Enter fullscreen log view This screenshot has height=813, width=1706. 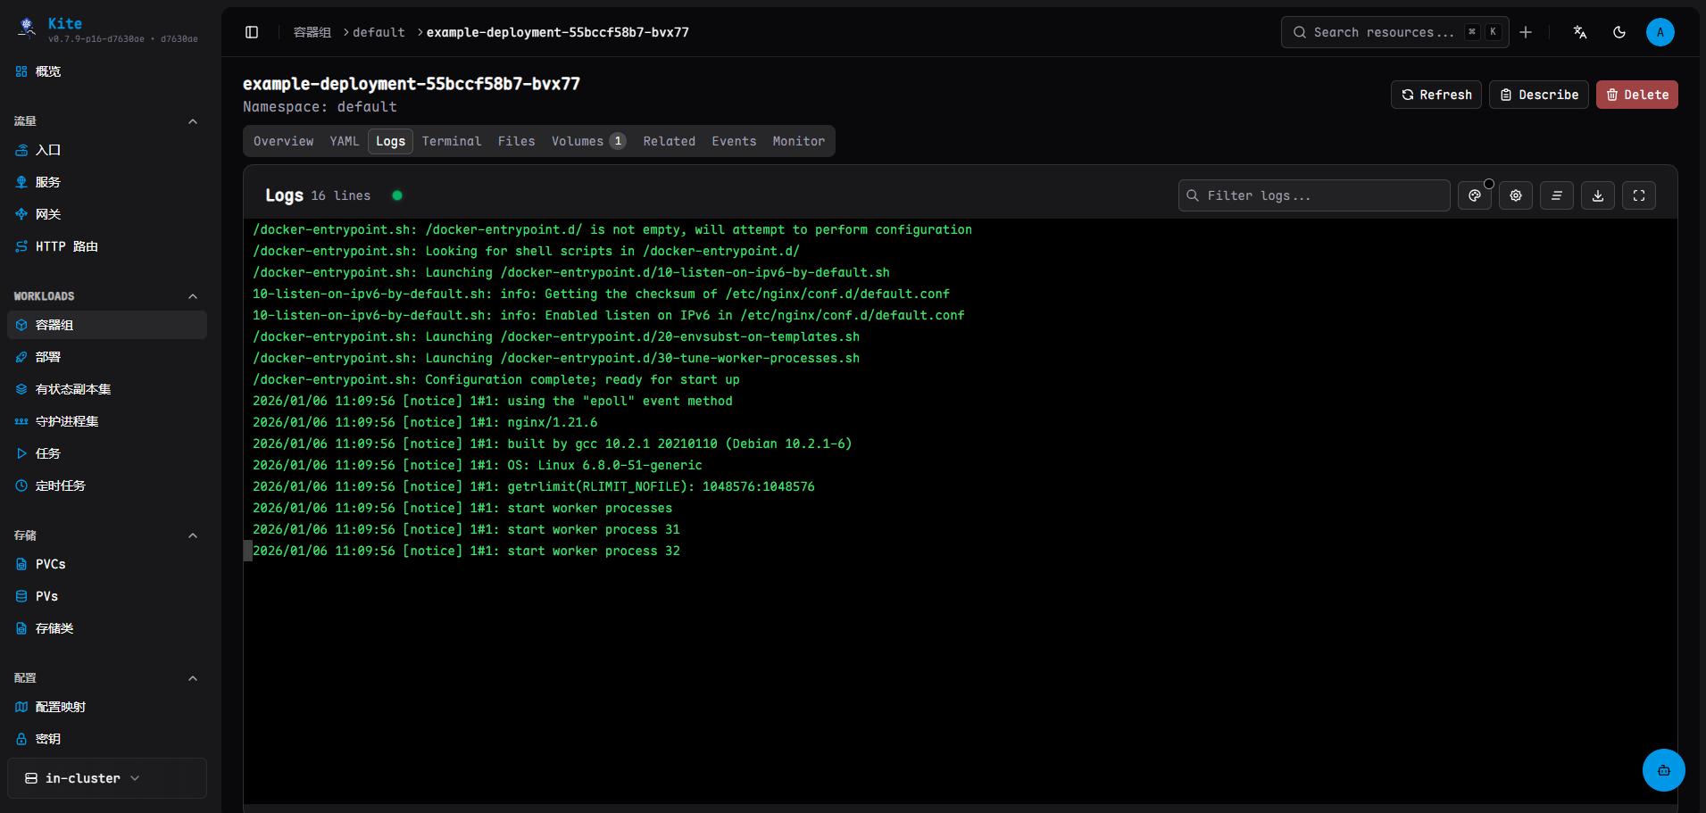1639,195
